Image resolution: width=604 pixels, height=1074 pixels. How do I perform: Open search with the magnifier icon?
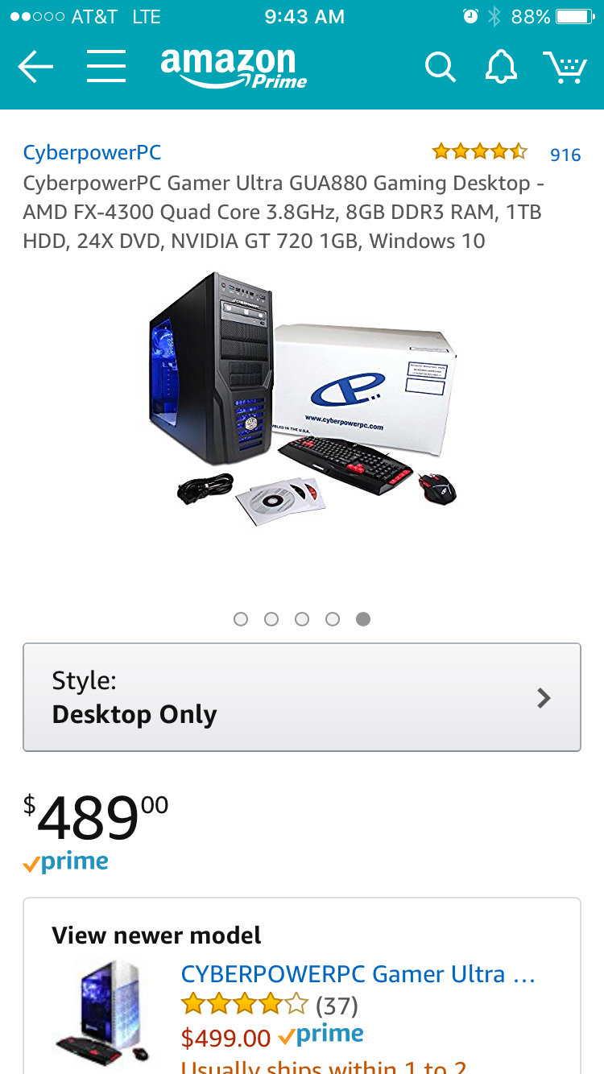441,68
